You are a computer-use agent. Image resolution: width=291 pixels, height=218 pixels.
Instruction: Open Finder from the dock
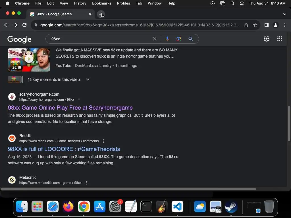[22, 207]
